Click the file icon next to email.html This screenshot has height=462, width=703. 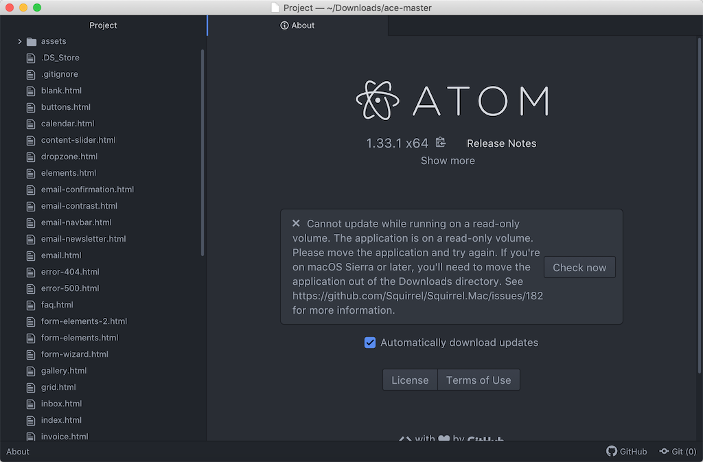coord(31,255)
